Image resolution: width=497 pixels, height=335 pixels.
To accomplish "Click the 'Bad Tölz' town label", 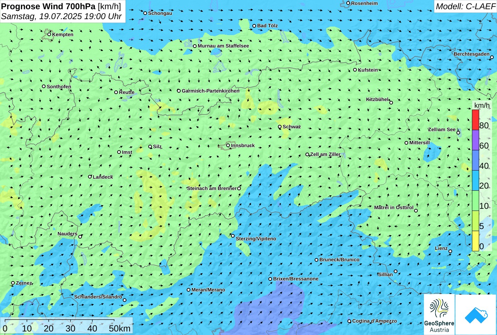I will click(x=268, y=26).
